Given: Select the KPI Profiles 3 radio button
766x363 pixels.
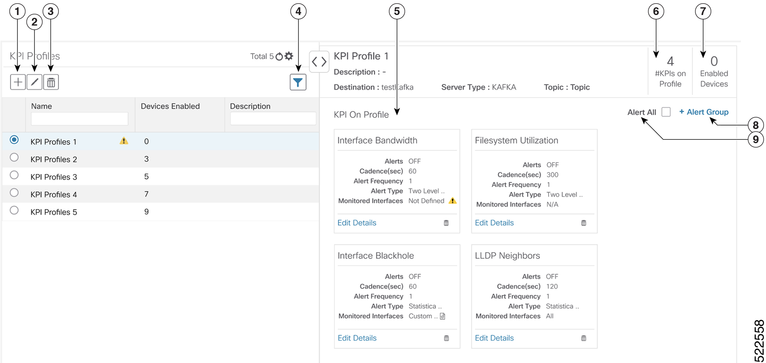Looking at the screenshot, I should [x=14, y=175].
